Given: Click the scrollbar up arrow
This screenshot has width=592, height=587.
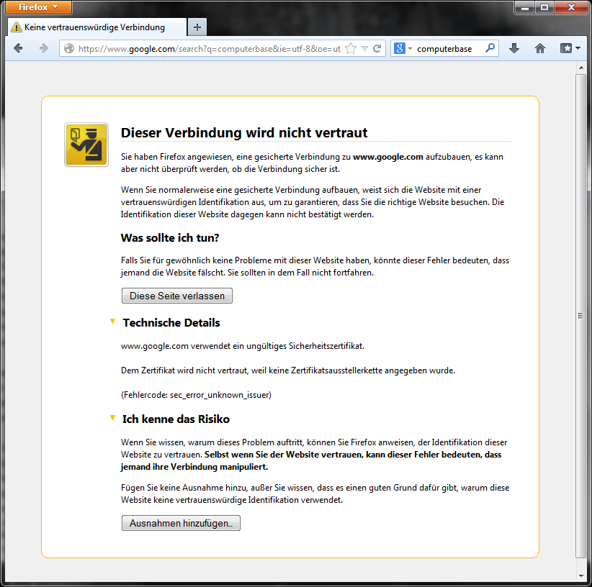Looking at the screenshot, I should (581, 68).
